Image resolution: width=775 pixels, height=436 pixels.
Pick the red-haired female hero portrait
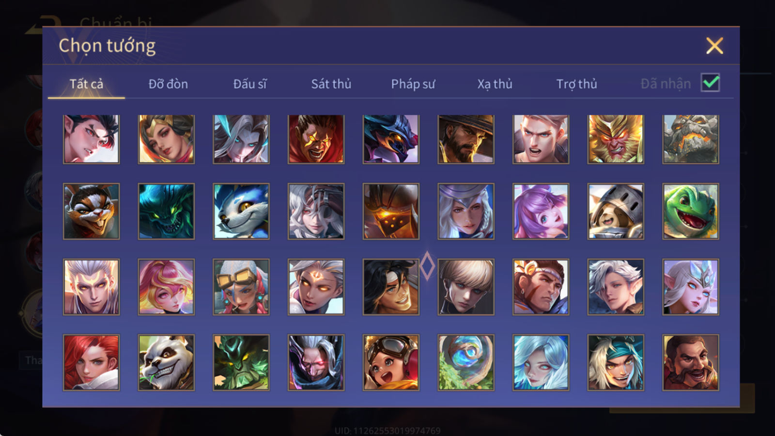point(91,362)
